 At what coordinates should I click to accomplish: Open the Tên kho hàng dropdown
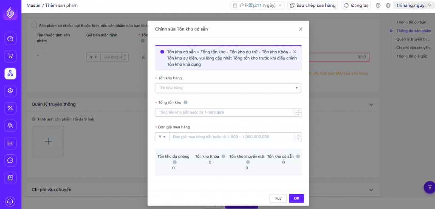tap(228, 88)
